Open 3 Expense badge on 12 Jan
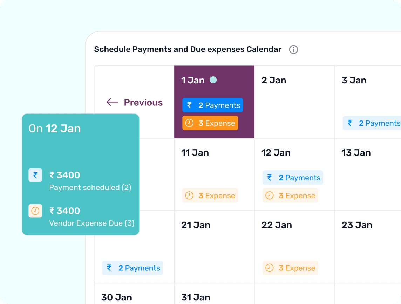This screenshot has height=304, width=401. [290, 196]
